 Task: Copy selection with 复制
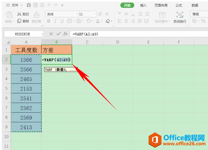23,21
